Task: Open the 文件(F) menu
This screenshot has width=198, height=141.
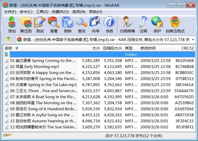Action: [x=10, y=12]
